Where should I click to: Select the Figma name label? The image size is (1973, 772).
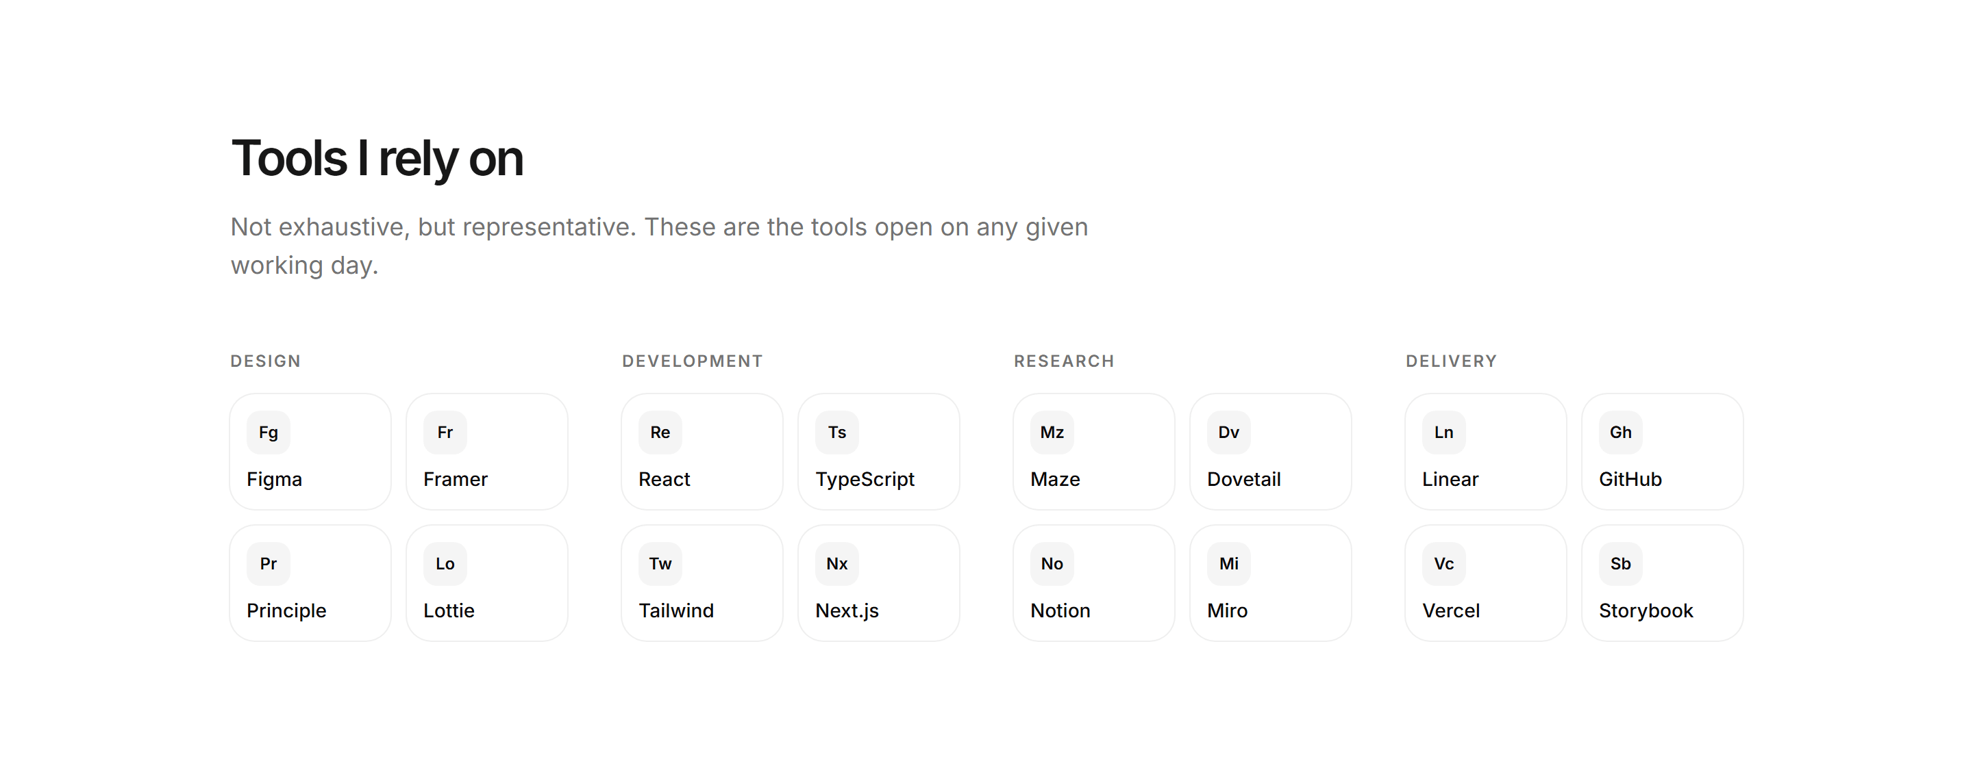(274, 480)
